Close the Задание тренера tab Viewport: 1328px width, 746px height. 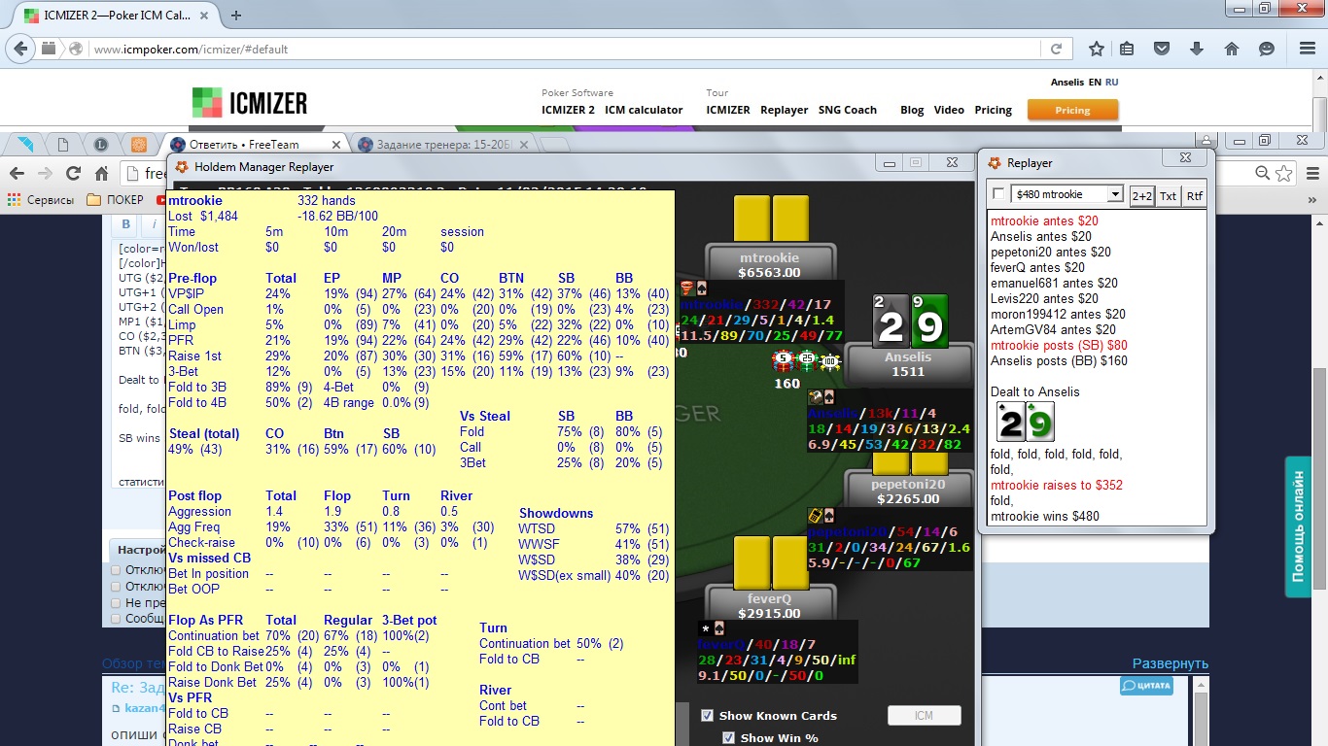pyautogui.click(x=523, y=144)
